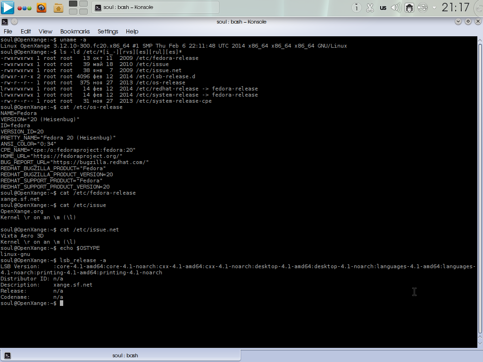Open the Klipper scissors clipboard icon
The image size is (483, 362).
[370, 8]
